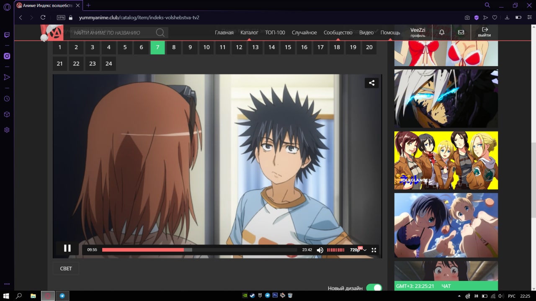Viewport: 536px width, 301px height.
Task: Adjust the video volume level bars
Action: point(336,250)
